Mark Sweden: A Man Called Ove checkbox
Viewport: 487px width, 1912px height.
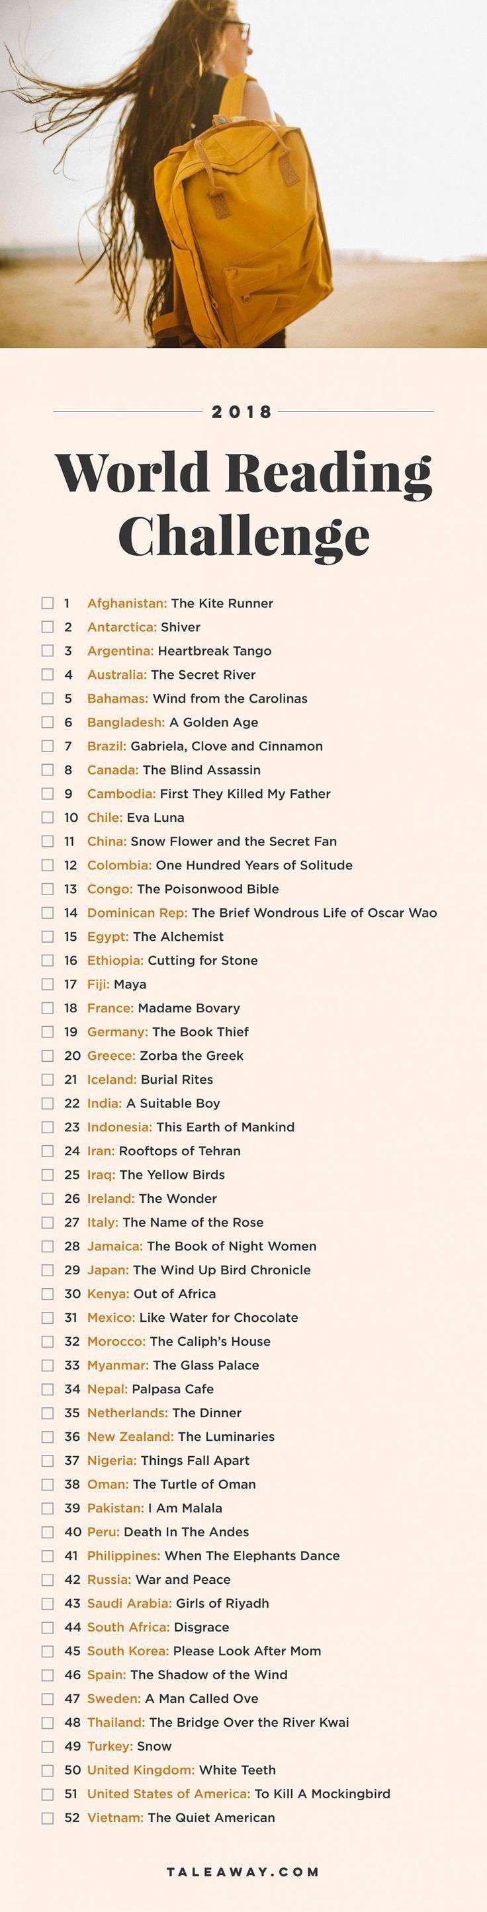pyautogui.click(x=48, y=1698)
